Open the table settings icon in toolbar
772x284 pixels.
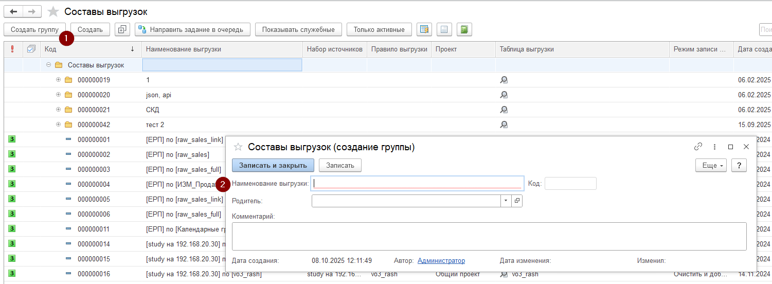424,29
